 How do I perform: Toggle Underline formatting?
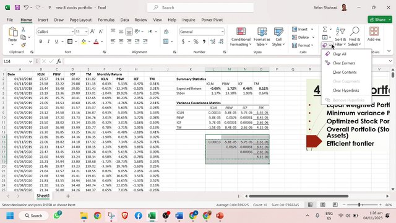pos(56,42)
